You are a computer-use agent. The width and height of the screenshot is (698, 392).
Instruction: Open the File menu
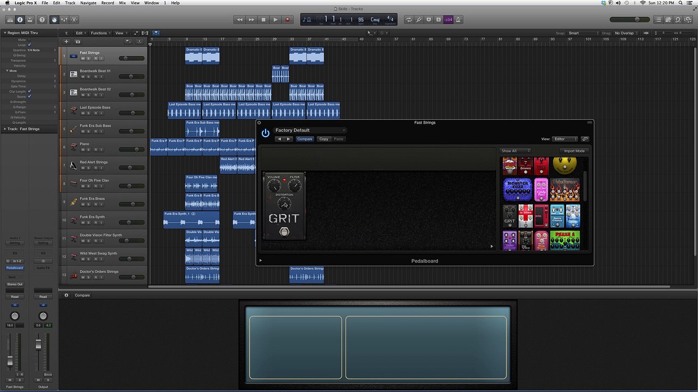tap(45, 3)
